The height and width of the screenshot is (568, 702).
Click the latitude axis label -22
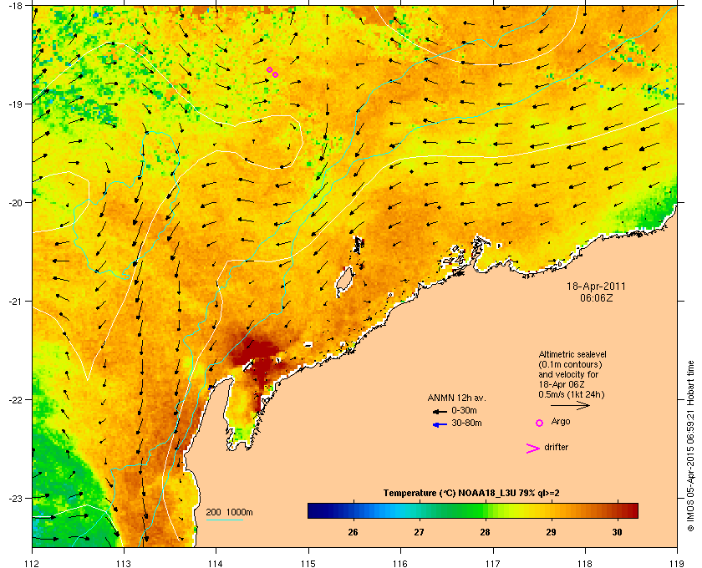[x=16, y=399]
